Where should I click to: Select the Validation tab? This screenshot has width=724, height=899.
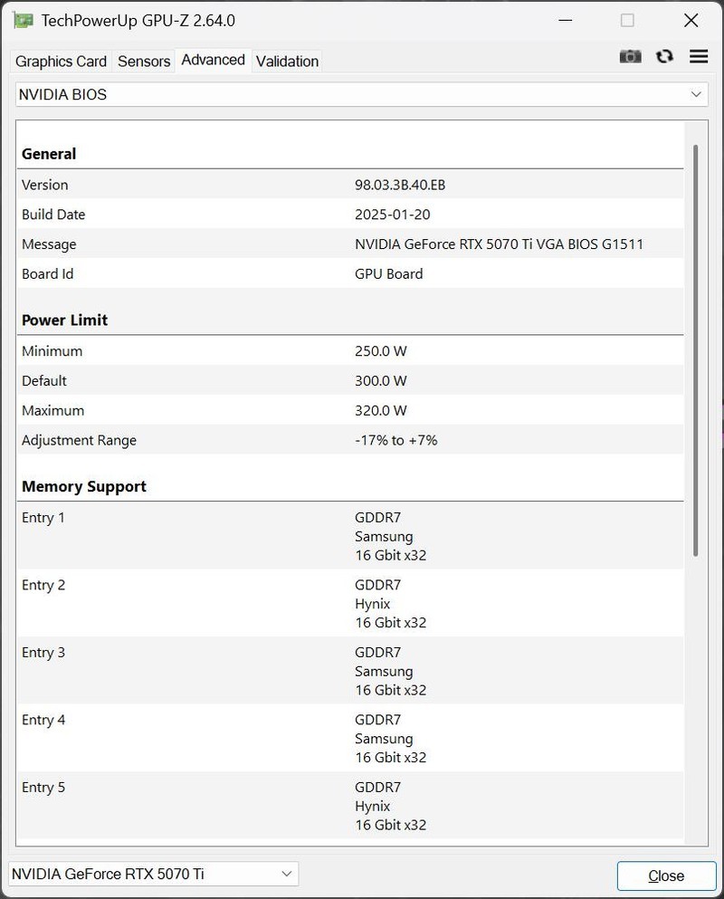(287, 61)
